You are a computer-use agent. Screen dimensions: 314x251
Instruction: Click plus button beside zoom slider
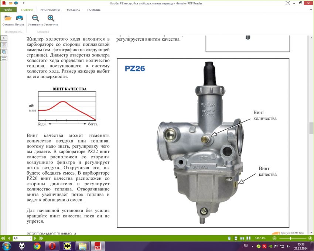pyautogui.click(x=310, y=238)
